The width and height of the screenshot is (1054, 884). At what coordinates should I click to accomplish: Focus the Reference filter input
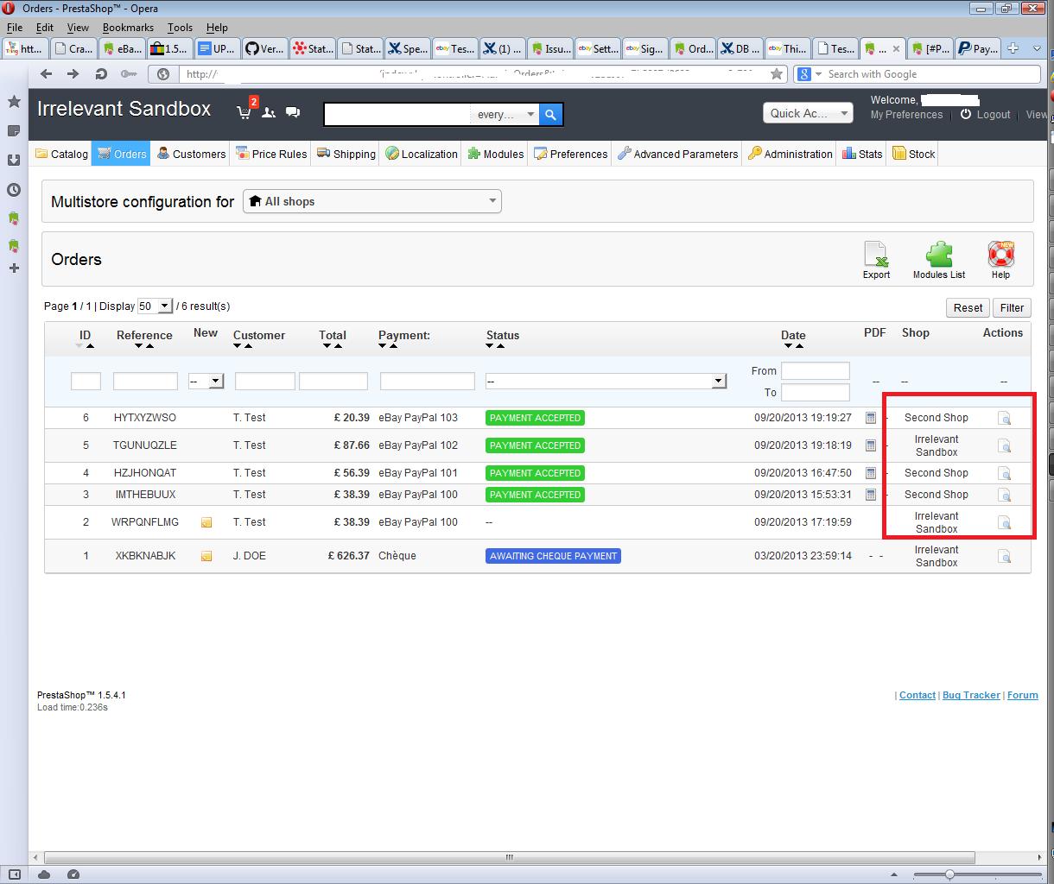(145, 381)
